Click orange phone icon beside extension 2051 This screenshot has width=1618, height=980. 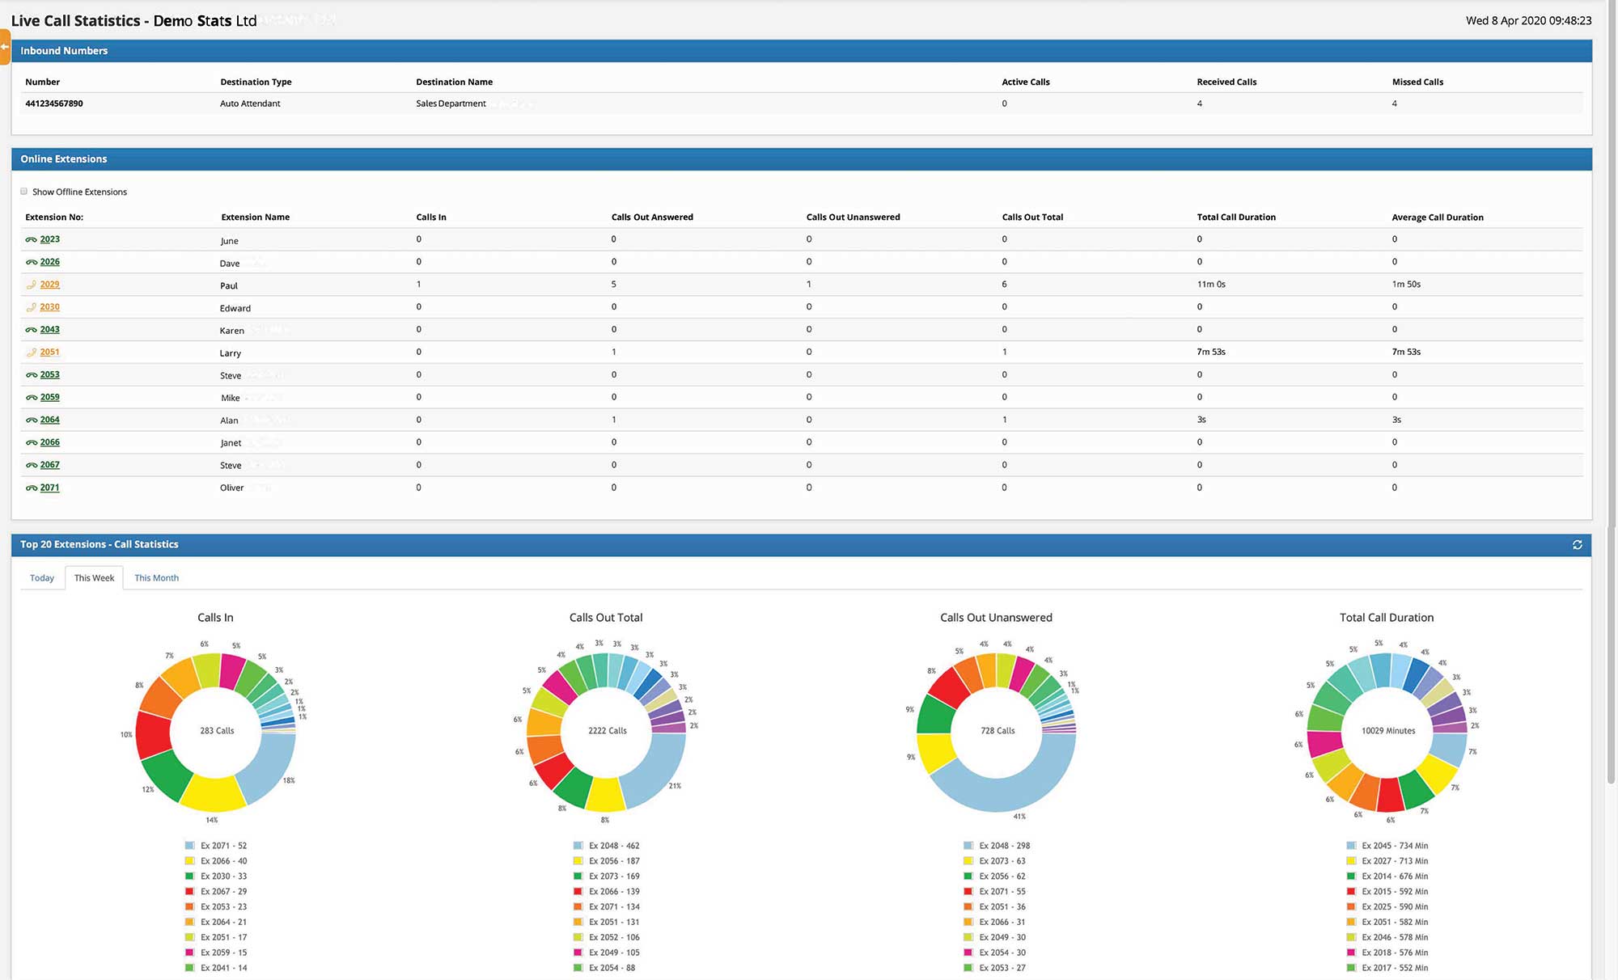click(31, 353)
